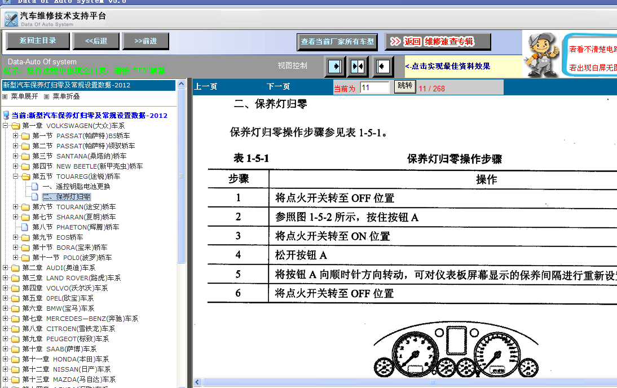Click the current-document computer icon in tree
Viewport: 617px width, 388px height.
click(6, 115)
